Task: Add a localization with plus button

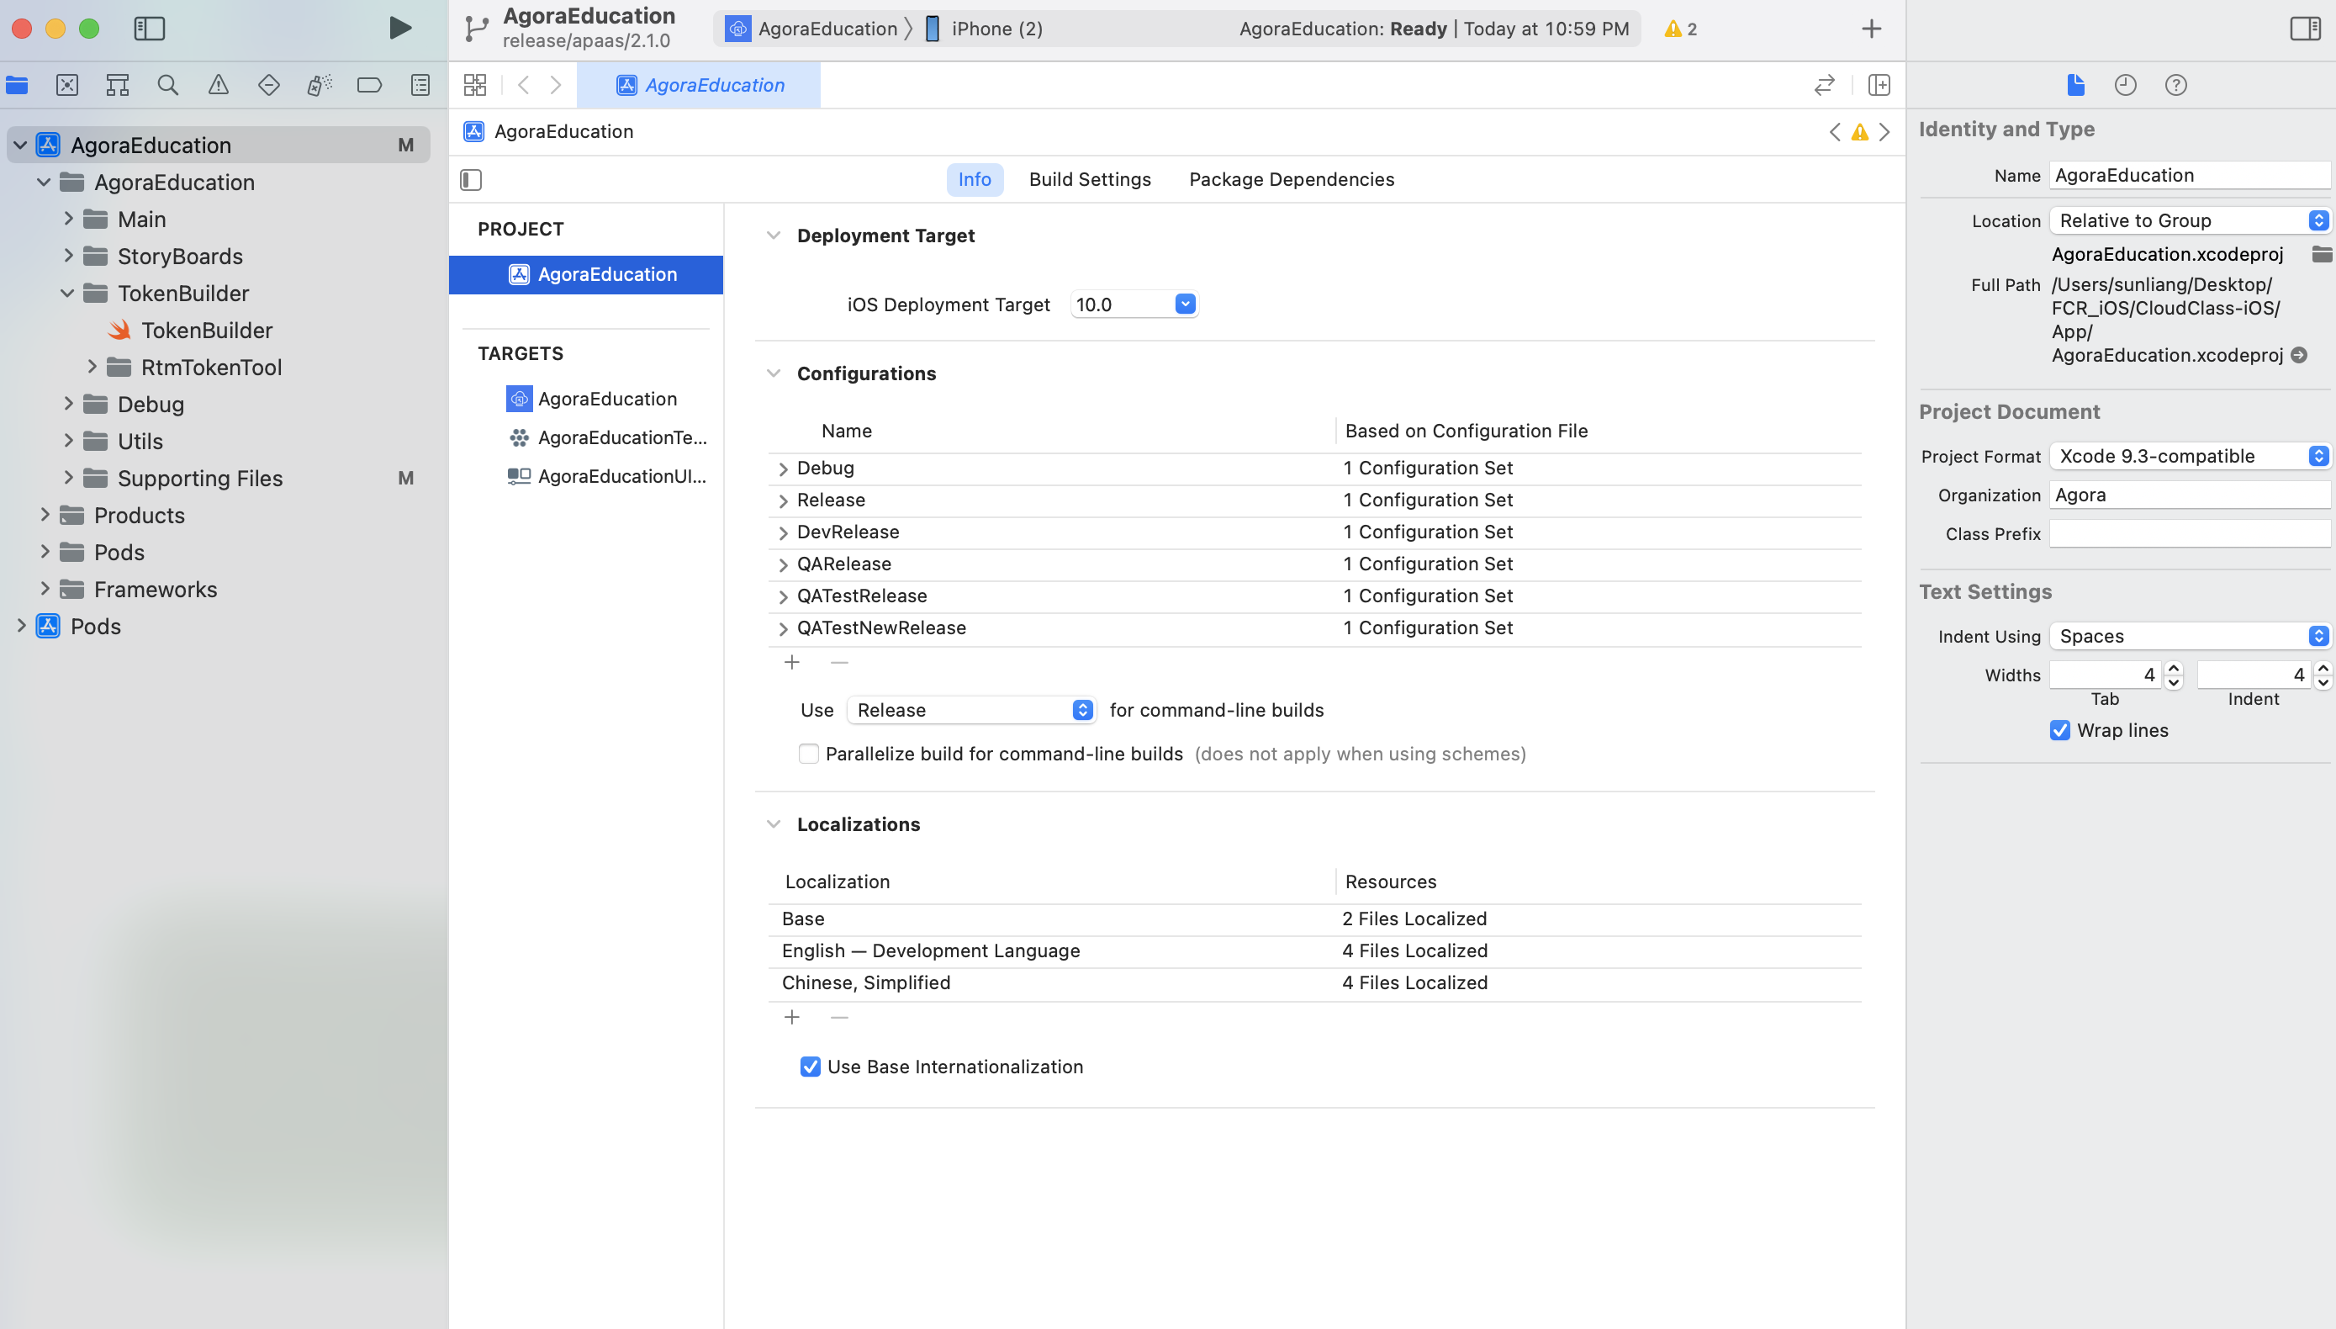Action: tap(792, 1018)
